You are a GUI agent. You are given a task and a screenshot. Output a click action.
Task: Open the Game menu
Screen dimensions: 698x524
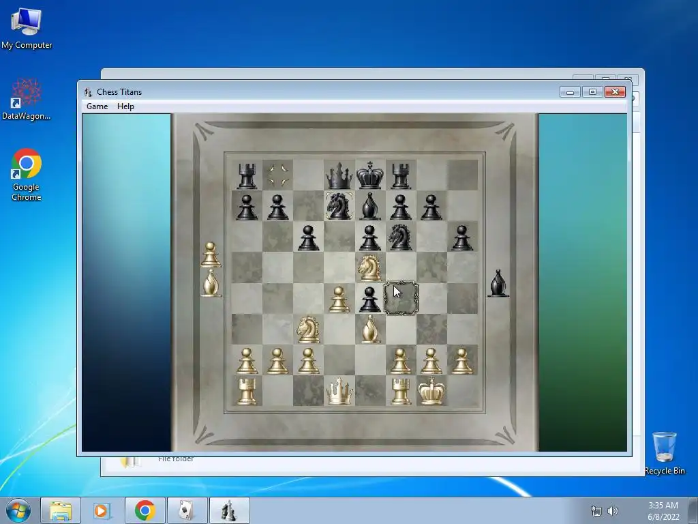pos(97,106)
